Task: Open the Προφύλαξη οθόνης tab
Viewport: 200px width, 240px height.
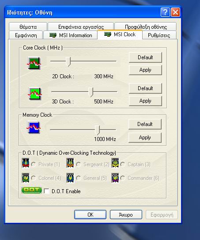Action: click(146, 27)
